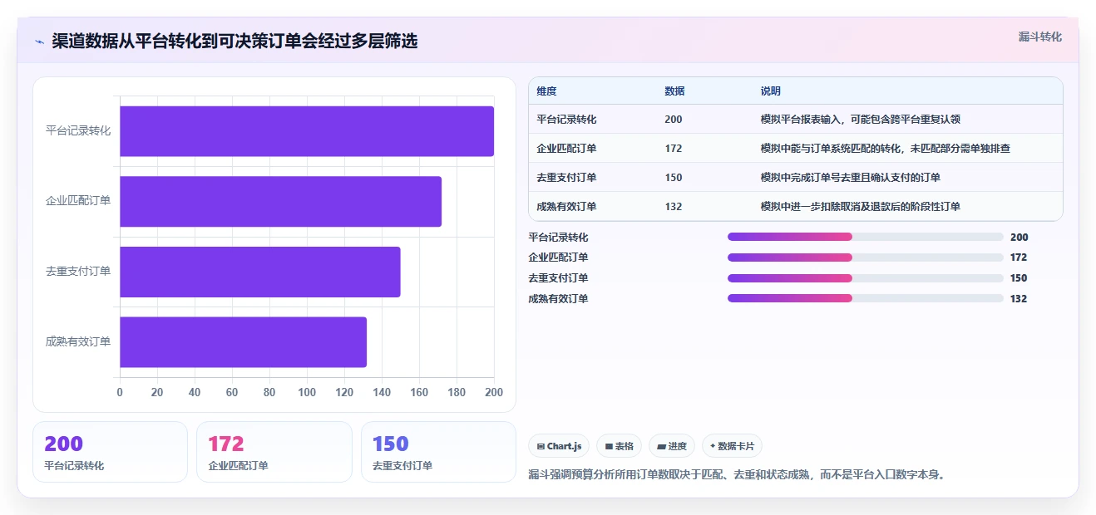Click the 去重支付订单 chart axis label
The image size is (1096, 515).
[78, 272]
